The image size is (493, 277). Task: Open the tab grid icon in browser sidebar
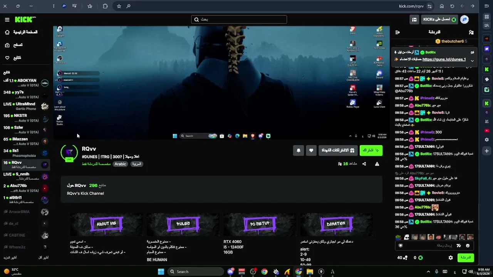pos(487,17)
